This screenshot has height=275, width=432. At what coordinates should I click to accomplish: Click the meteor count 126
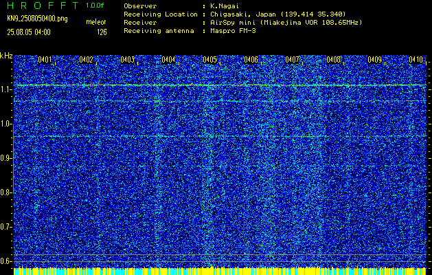(102, 32)
